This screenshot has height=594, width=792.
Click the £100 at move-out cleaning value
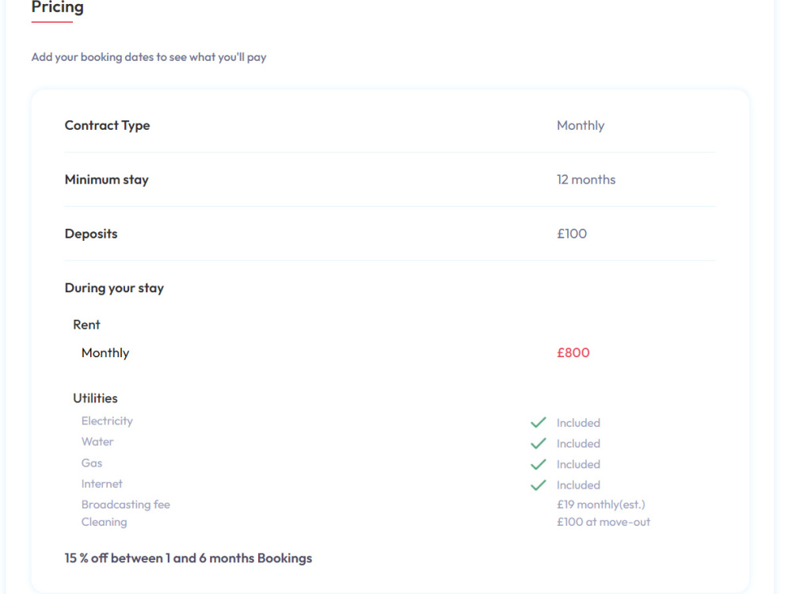pyautogui.click(x=604, y=522)
